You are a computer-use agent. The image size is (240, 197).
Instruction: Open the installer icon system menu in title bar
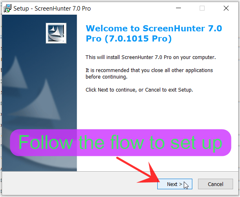(x=7, y=8)
